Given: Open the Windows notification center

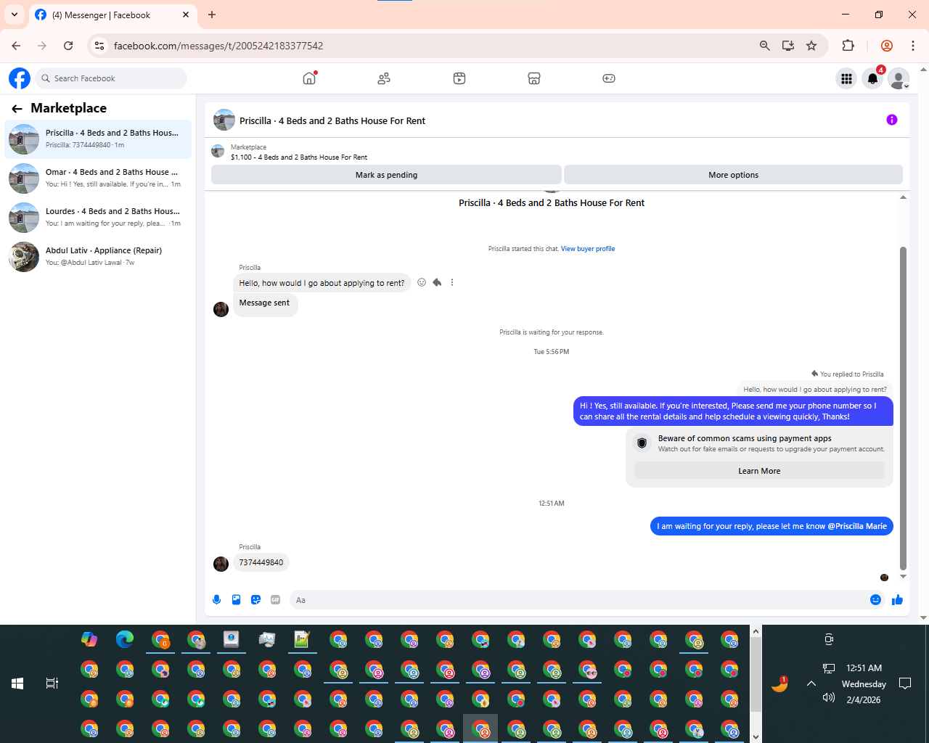Looking at the screenshot, I should 905,684.
